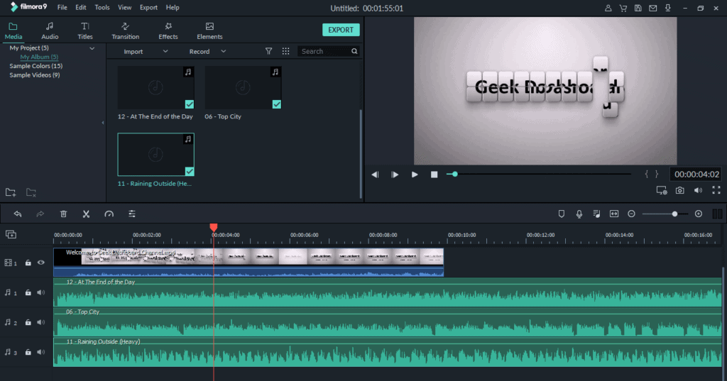This screenshot has width=727, height=381.
Task: Switch to the Effects tab
Action: pos(168,31)
